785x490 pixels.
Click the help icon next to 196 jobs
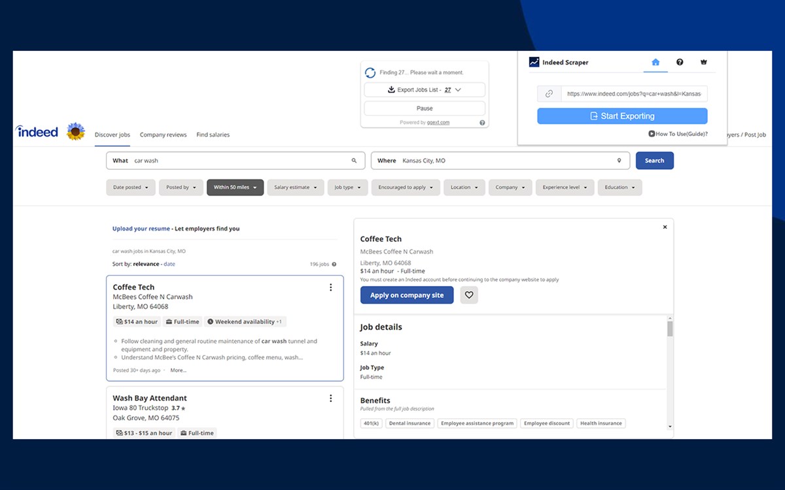pos(334,265)
